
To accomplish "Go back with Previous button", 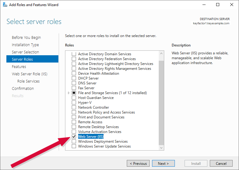I will pos(138,164).
